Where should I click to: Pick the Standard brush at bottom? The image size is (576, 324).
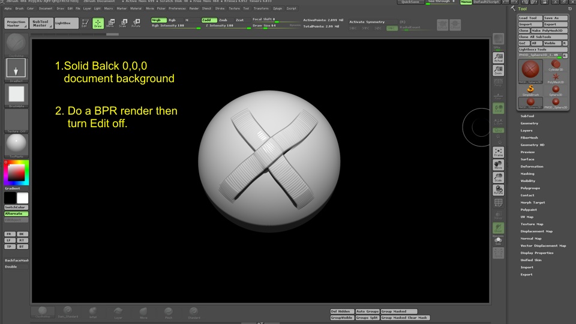pos(194,313)
